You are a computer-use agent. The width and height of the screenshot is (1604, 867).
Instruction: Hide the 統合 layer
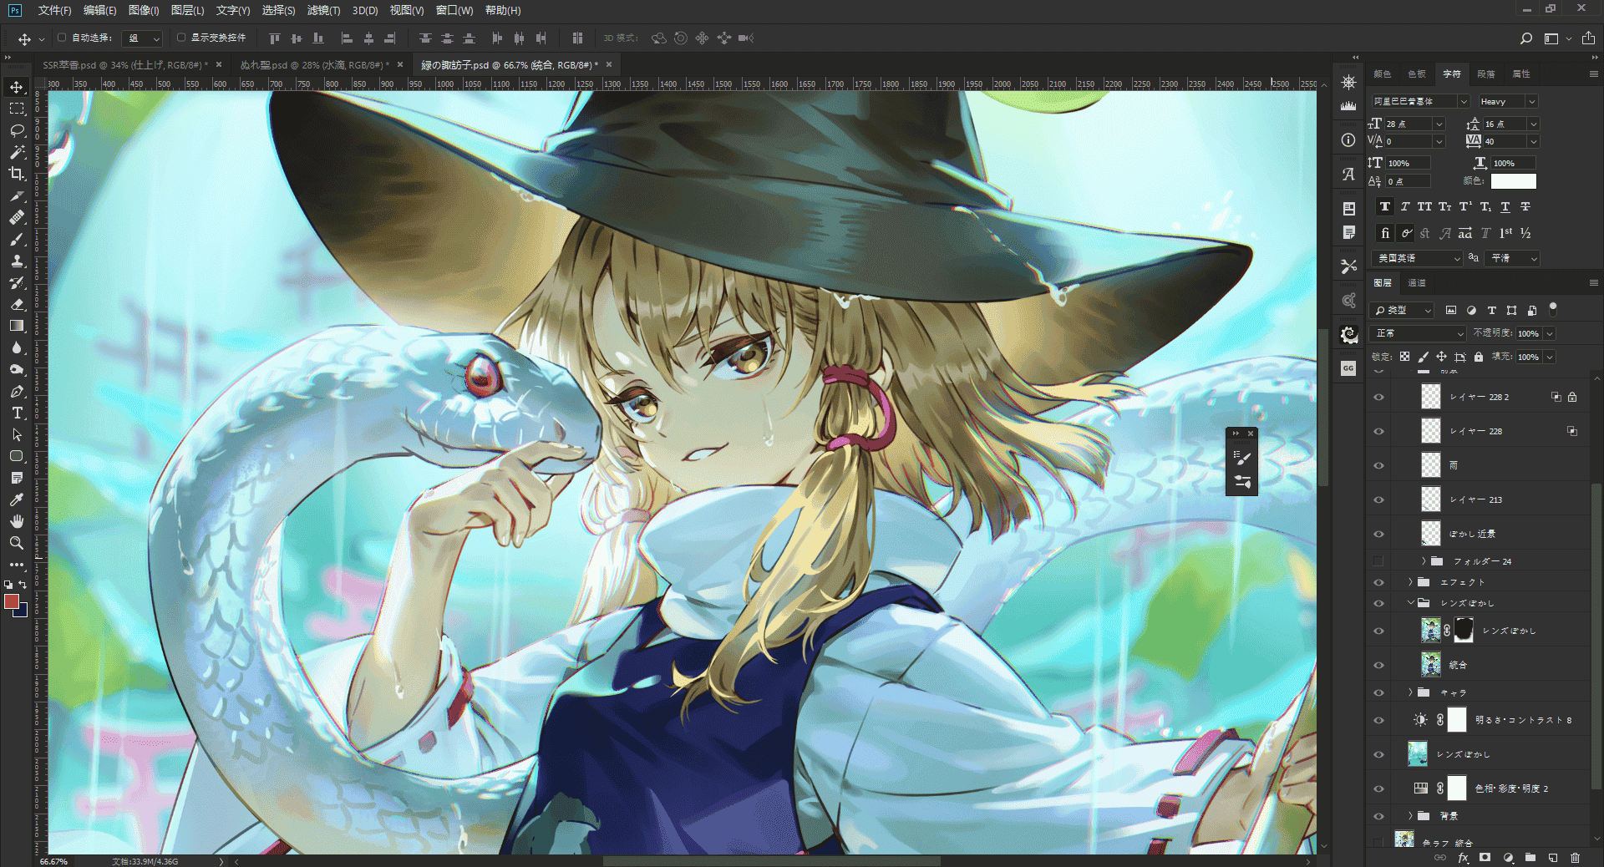click(1378, 666)
